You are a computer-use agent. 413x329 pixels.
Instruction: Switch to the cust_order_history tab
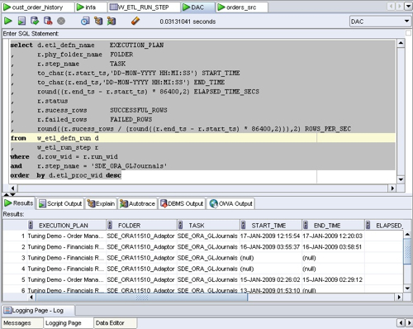tap(38, 7)
